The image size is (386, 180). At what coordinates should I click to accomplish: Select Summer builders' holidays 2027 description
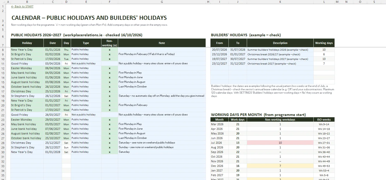[280, 59]
